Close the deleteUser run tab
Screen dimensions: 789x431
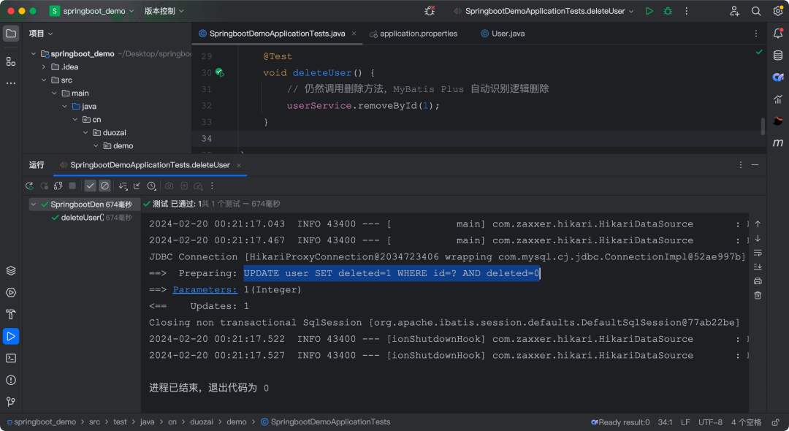[x=239, y=165]
